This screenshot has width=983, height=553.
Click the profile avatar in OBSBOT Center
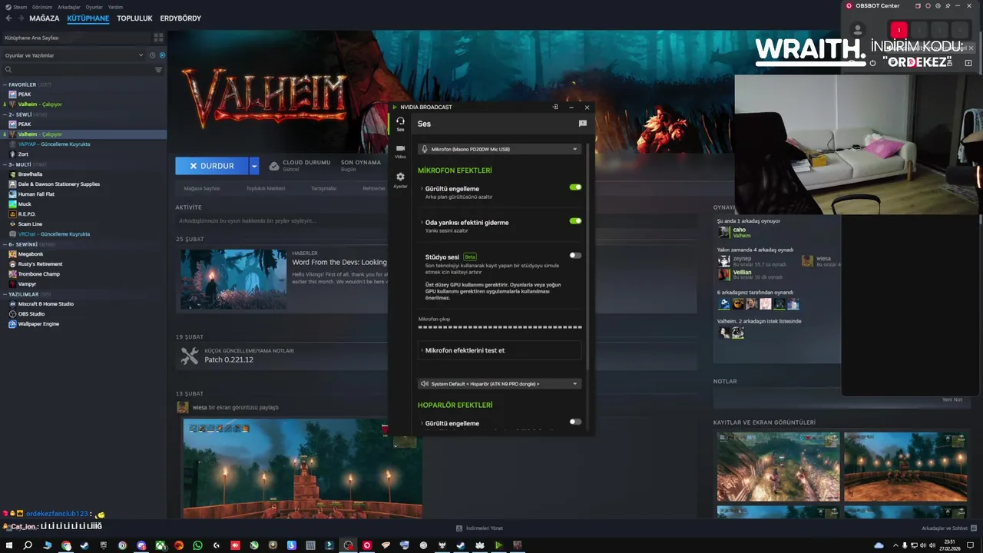pos(858,30)
